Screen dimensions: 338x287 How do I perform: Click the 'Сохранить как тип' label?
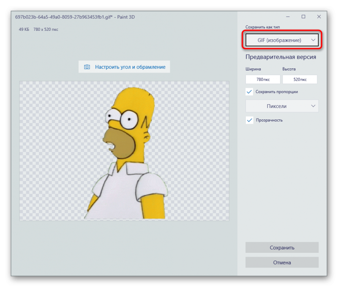point(262,27)
